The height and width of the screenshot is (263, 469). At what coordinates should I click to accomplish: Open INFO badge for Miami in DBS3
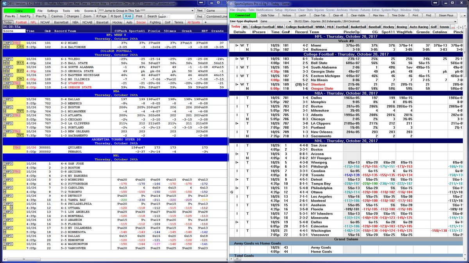(7, 43)
